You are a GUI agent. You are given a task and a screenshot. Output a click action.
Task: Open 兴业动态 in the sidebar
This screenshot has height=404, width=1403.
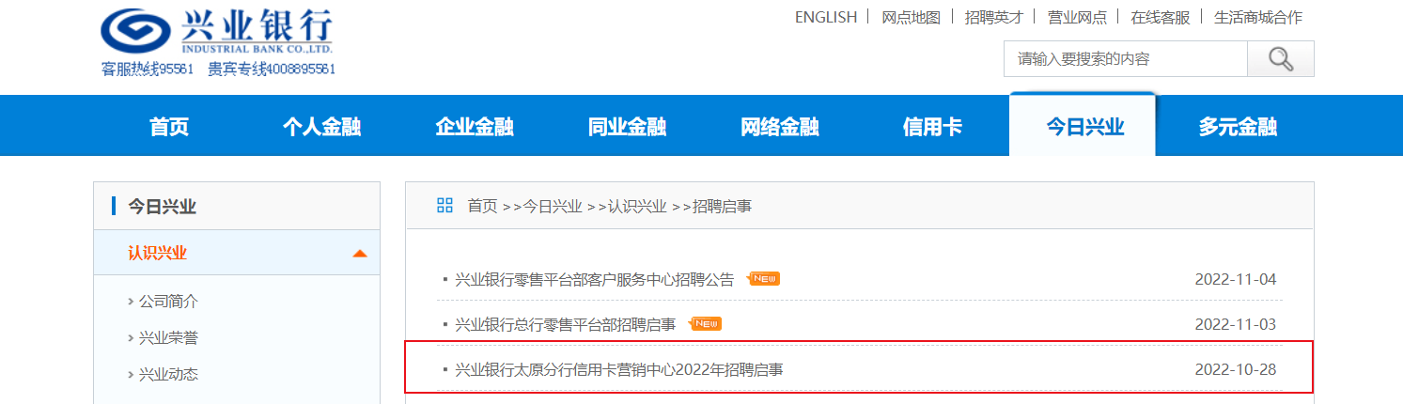[168, 375]
